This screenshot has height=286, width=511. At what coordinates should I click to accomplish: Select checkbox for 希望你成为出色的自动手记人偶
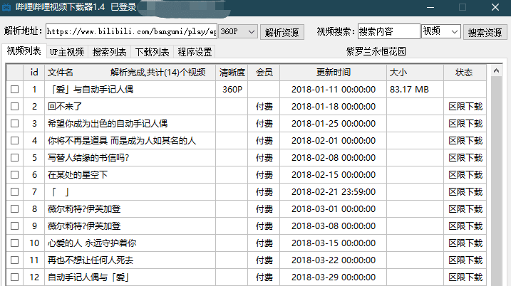[15, 124]
